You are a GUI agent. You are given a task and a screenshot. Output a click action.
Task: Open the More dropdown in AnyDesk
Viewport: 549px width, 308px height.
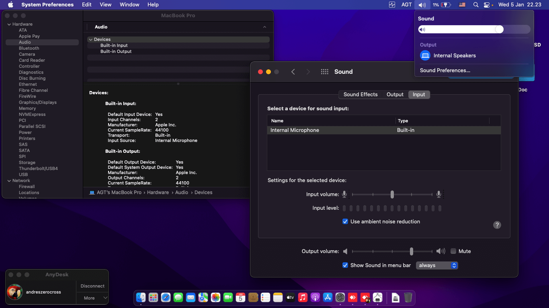pos(92,298)
